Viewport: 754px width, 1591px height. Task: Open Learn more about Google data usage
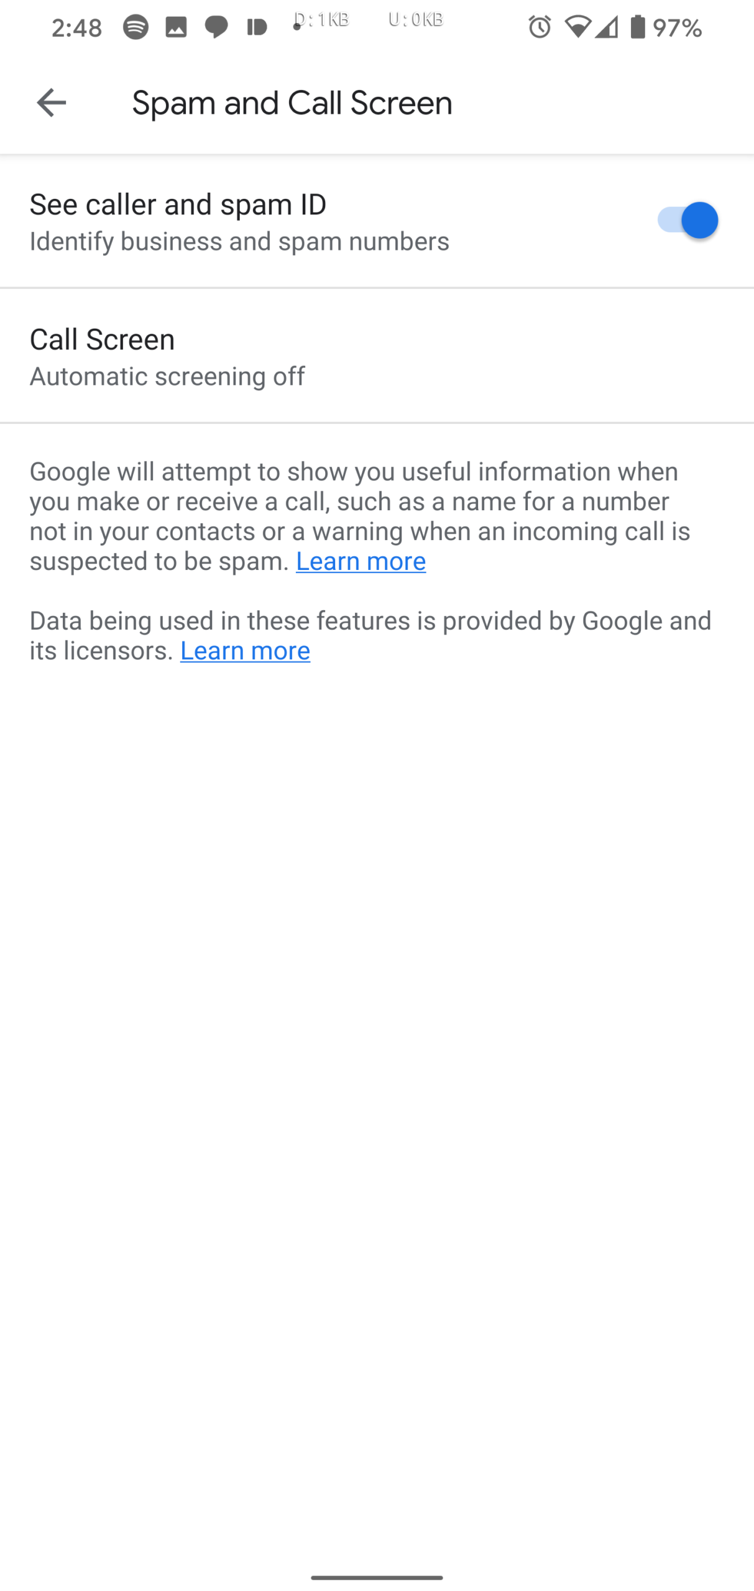[245, 650]
